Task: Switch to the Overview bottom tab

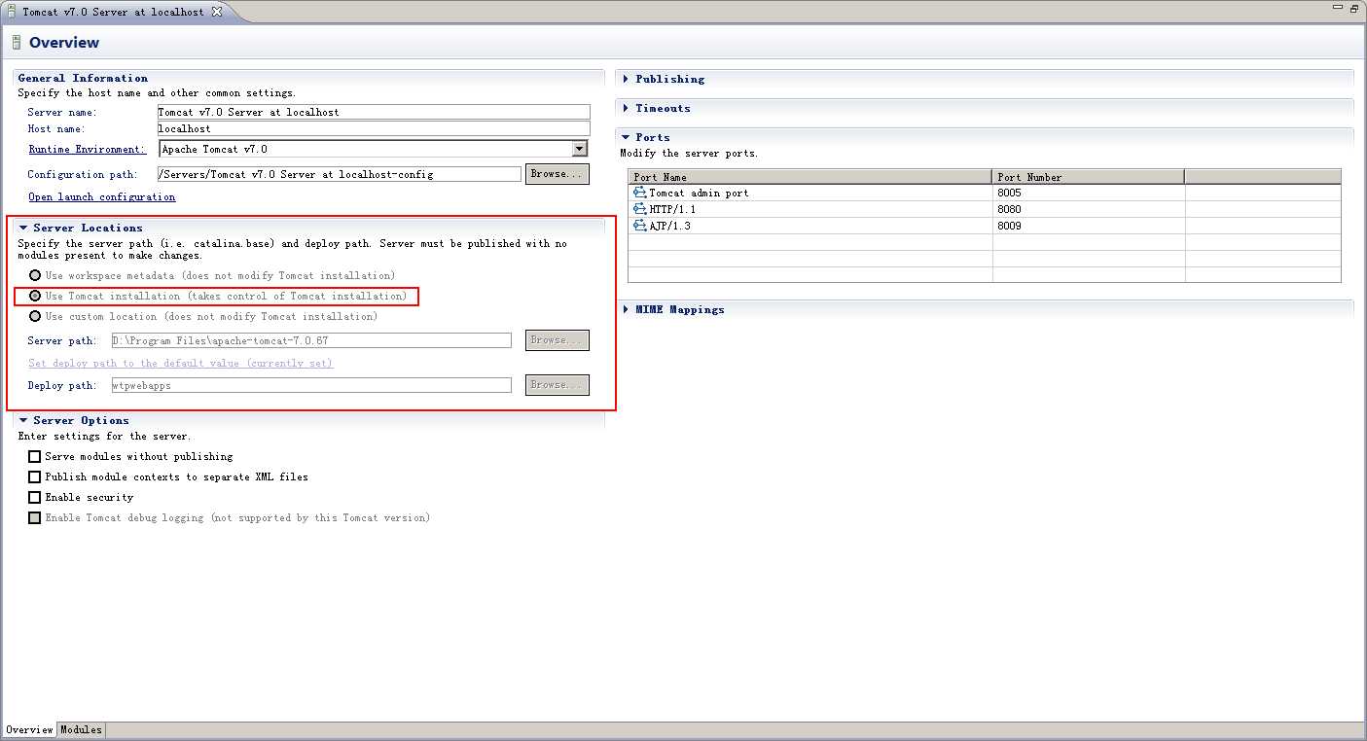Action: (x=28, y=729)
